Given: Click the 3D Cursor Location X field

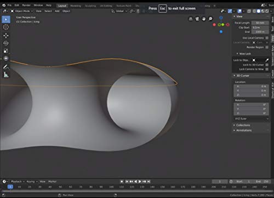Looking at the screenshot, I should click(x=251, y=86).
